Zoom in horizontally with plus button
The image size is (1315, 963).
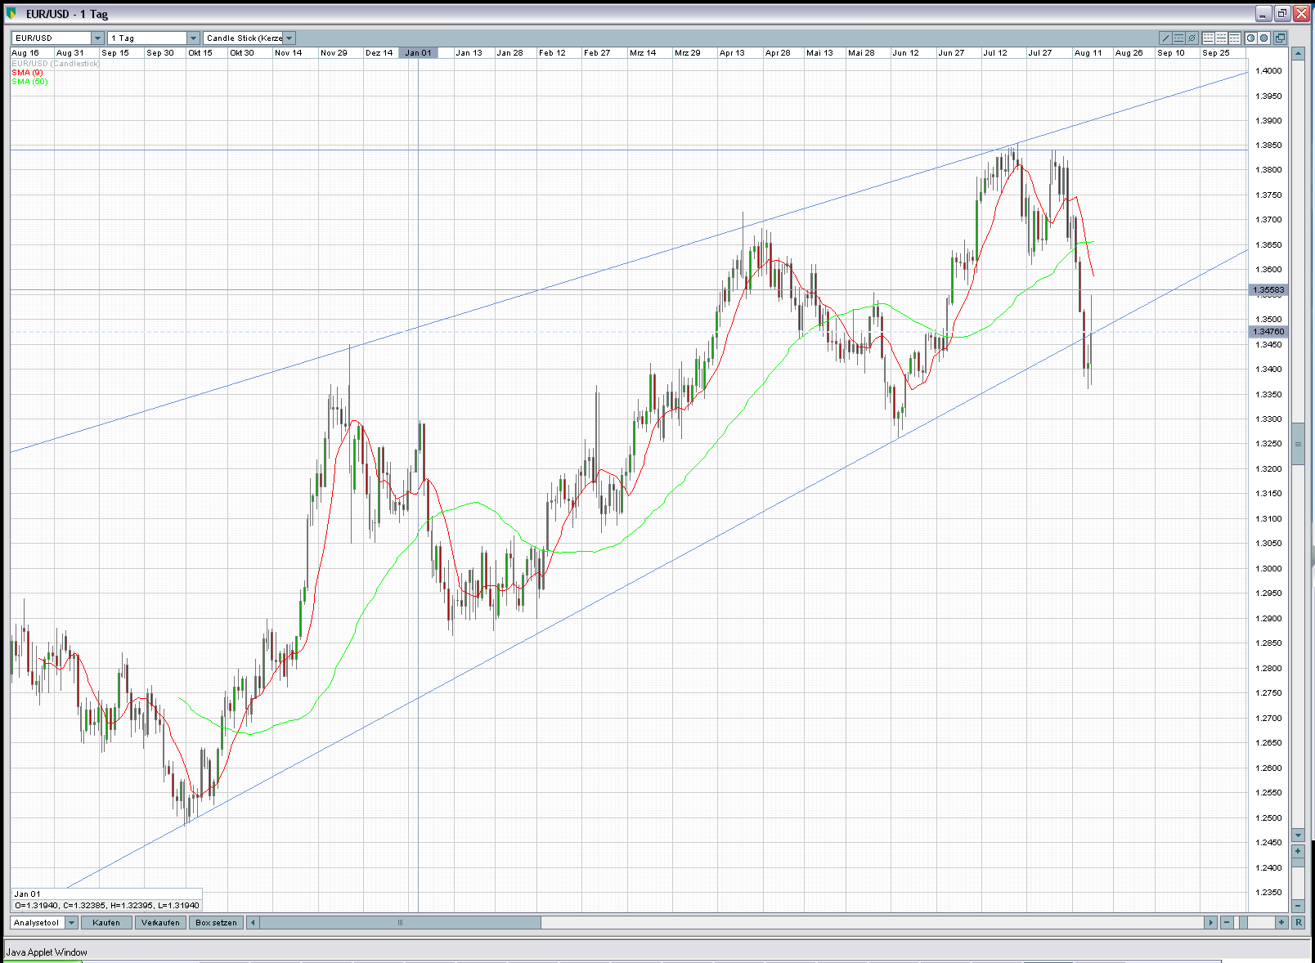(x=1281, y=922)
